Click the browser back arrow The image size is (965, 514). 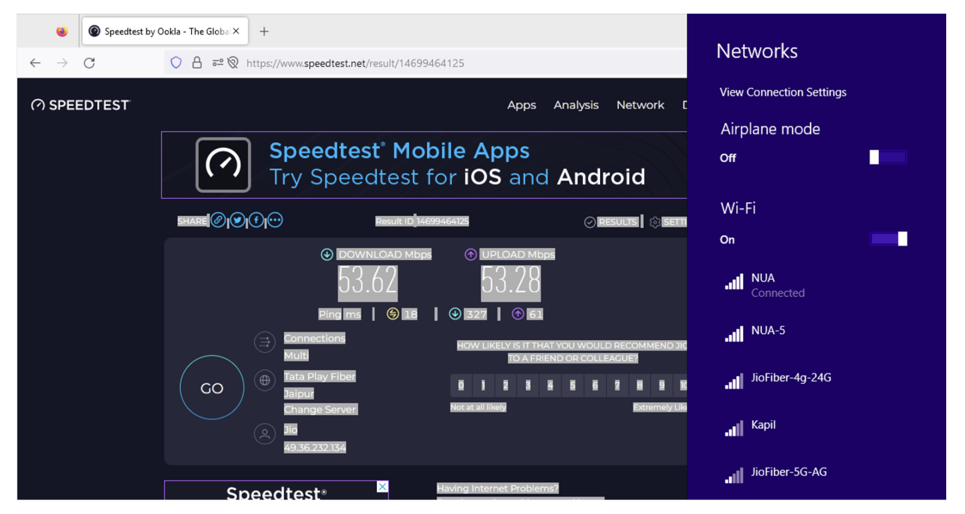pyautogui.click(x=35, y=63)
